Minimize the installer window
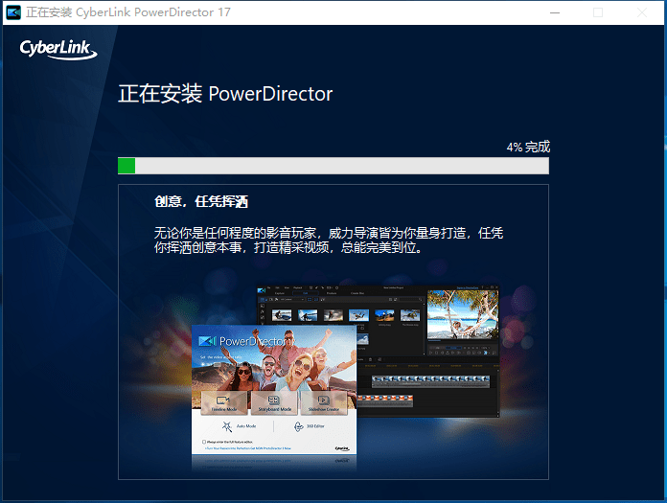This screenshot has height=503, width=667. tap(555, 12)
